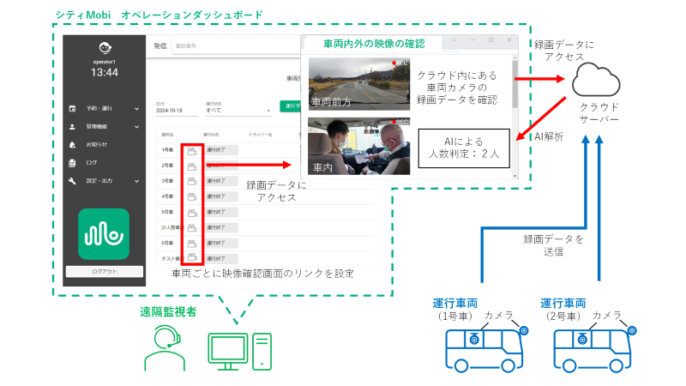Click the date field showing 2024-10-18

pyautogui.click(x=177, y=111)
